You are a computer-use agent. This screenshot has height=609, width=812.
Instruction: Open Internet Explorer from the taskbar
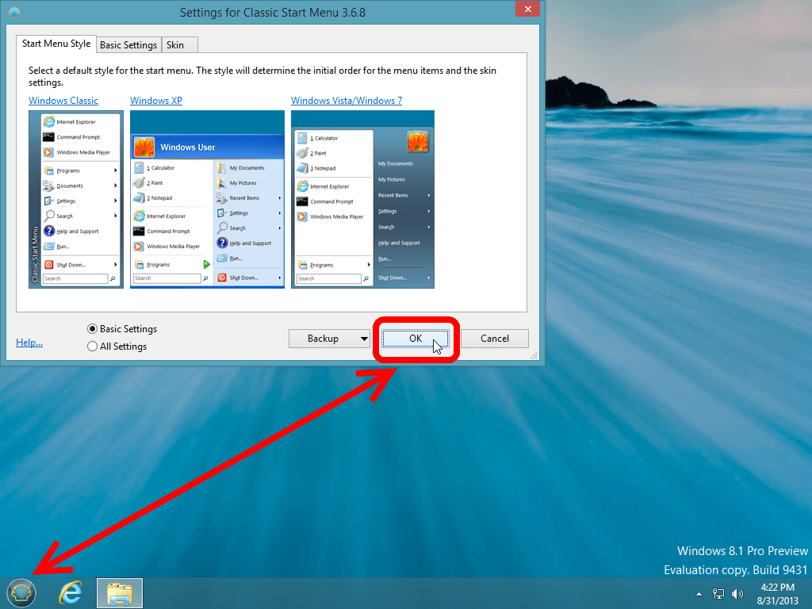tap(71, 593)
